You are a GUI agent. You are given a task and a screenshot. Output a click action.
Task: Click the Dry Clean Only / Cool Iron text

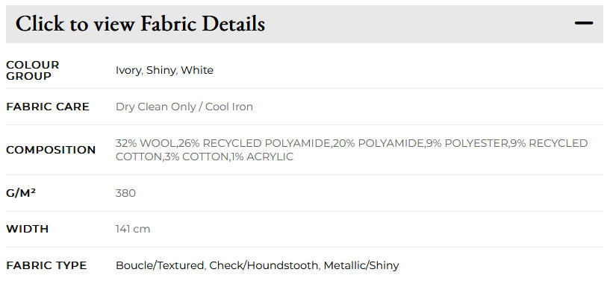(x=184, y=107)
